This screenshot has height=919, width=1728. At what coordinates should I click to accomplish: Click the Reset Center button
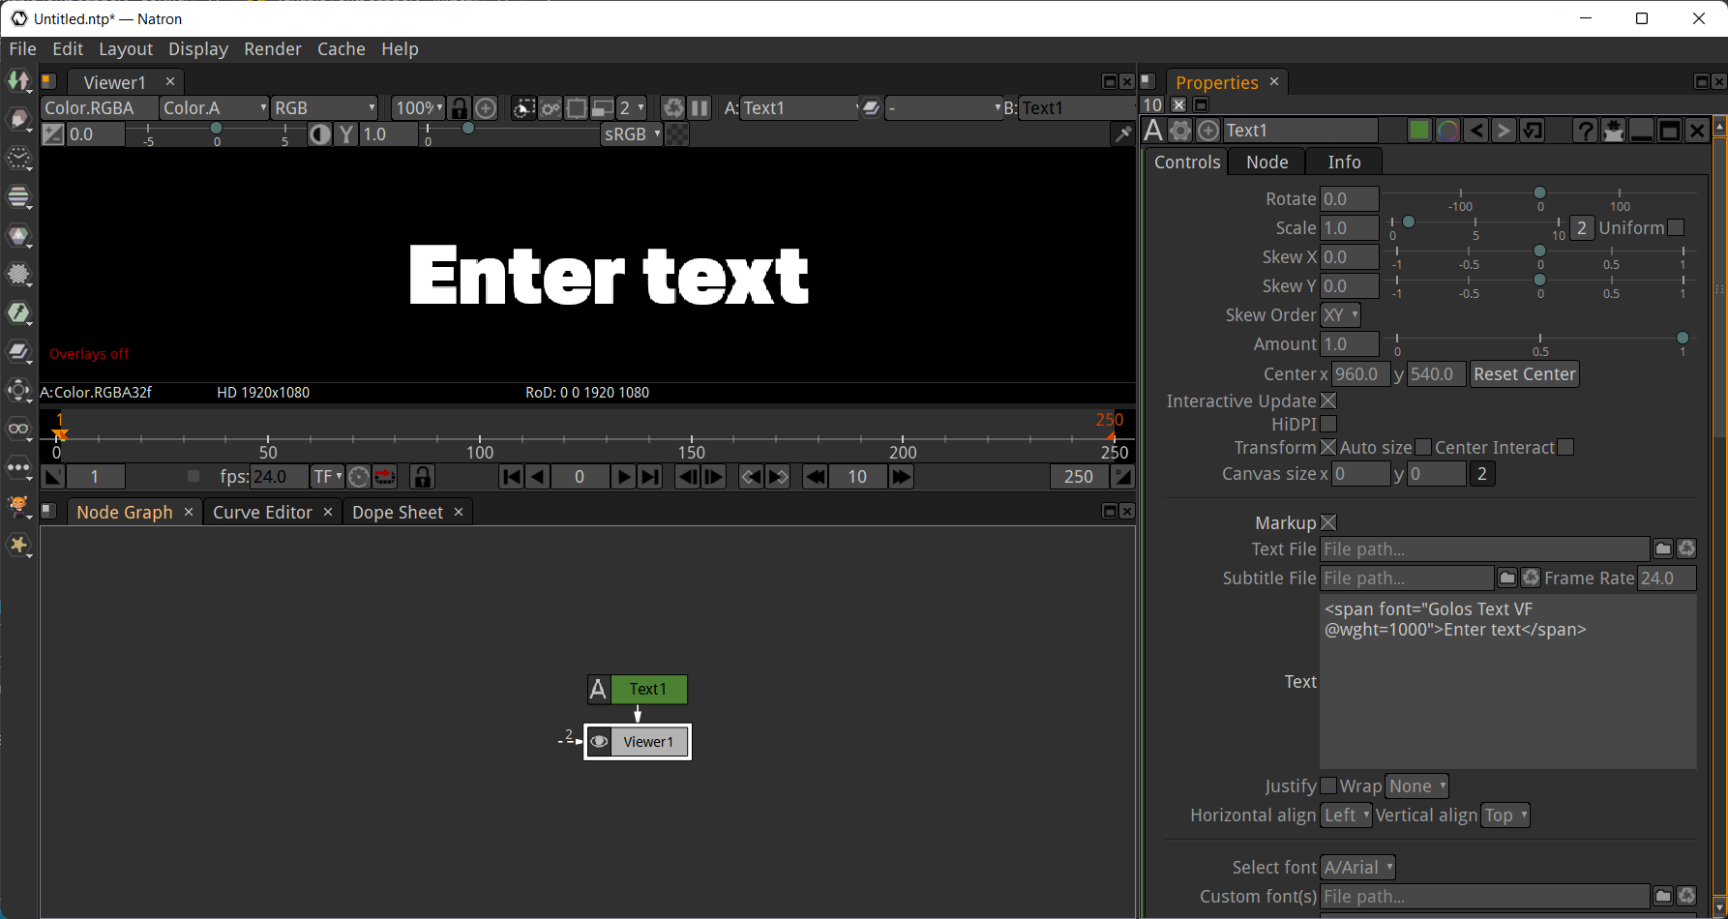click(x=1524, y=374)
